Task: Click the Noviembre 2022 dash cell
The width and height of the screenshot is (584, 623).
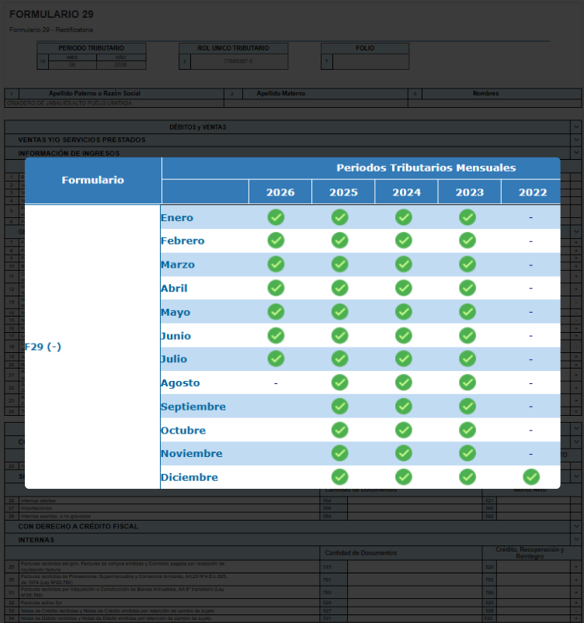Action: [x=530, y=454]
